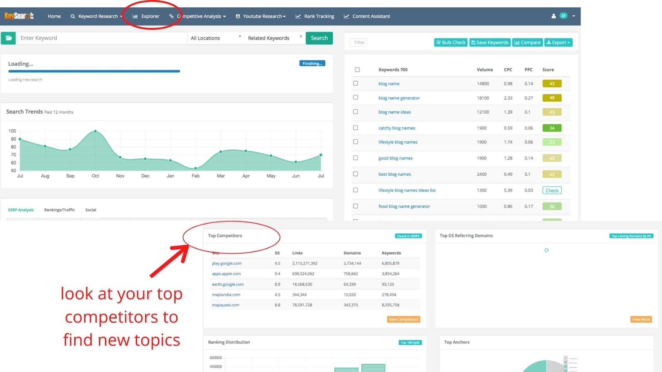Click the KeySearch logo
This screenshot has height=372, width=662.
[x=19, y=16]
